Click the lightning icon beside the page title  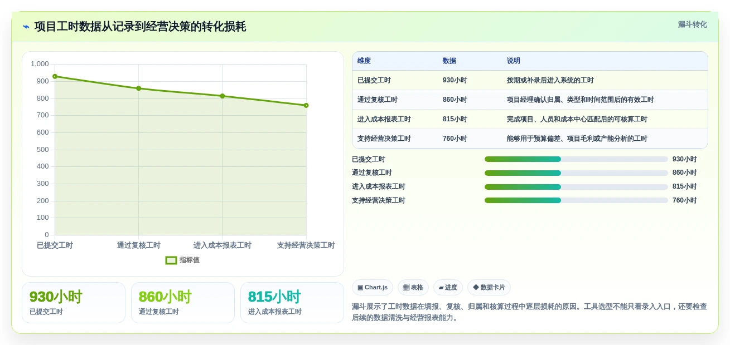tap(26, 27)
